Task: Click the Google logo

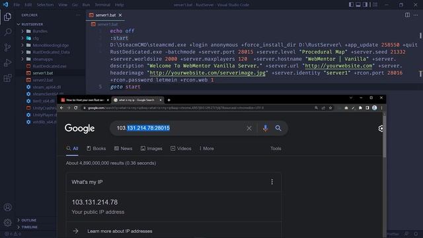Action: [79, 128]
